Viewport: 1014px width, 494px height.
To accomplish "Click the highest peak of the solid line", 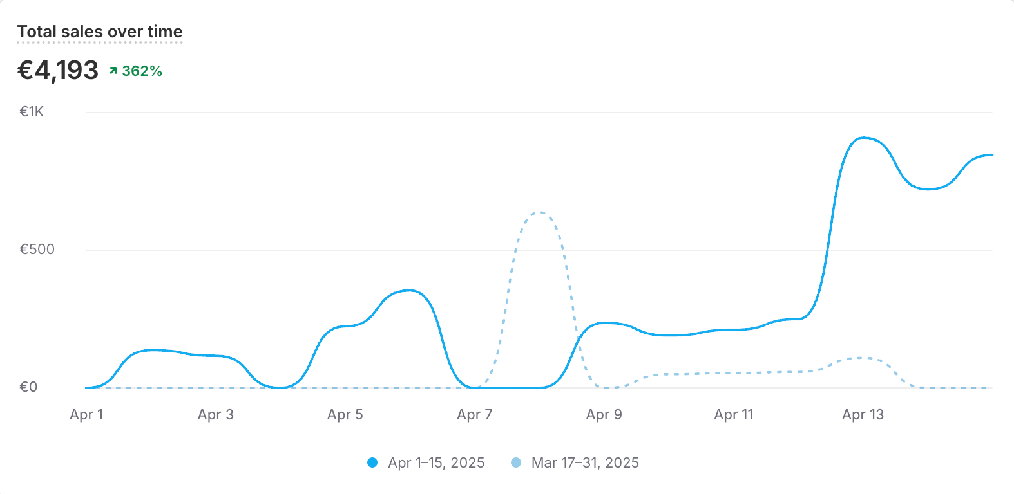I will click(x=863, y=138).
